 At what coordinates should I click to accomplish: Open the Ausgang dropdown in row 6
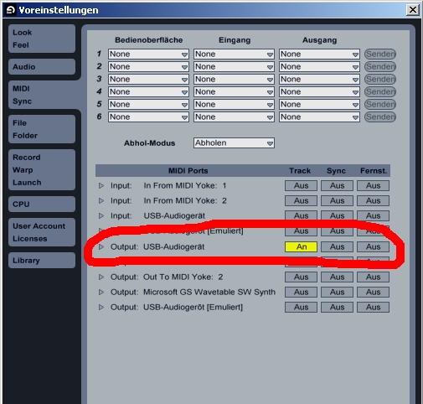pos(319,117)
